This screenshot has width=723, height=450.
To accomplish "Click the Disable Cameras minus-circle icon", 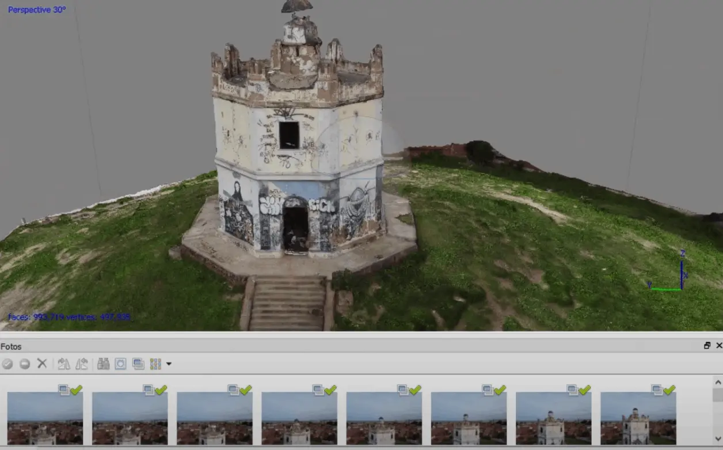I will pyautogui.click(x=25, y=364).
